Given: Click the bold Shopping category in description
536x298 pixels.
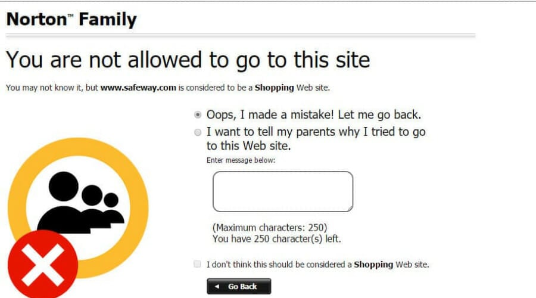Looking at the screenshot, I should coord(274,88).
